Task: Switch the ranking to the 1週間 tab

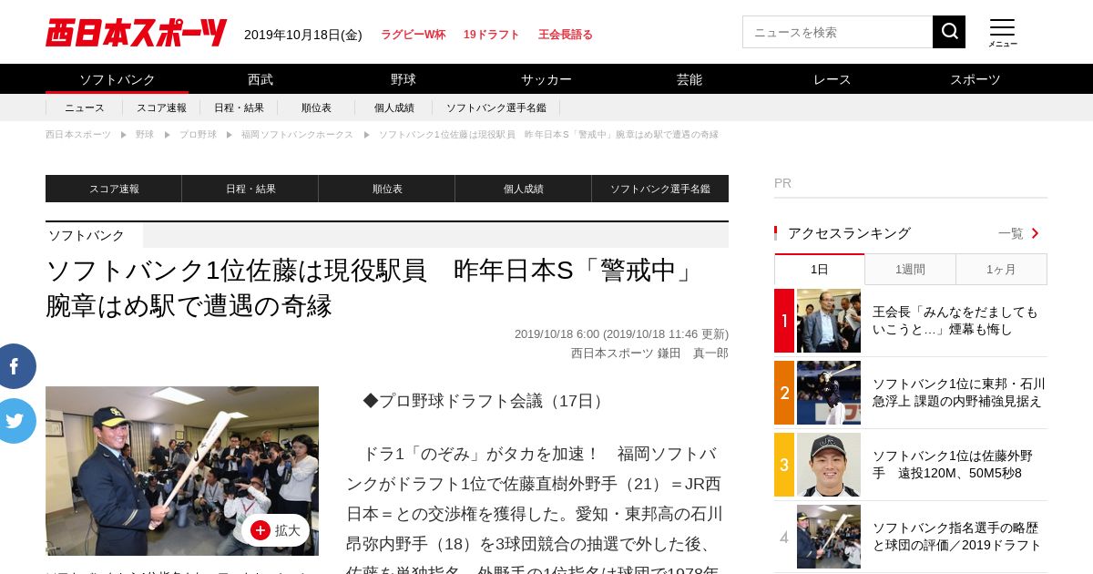Action: pyautogui.click(x=910, y=270)
